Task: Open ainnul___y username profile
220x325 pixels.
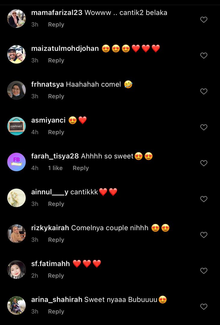Action: point(50,192)
